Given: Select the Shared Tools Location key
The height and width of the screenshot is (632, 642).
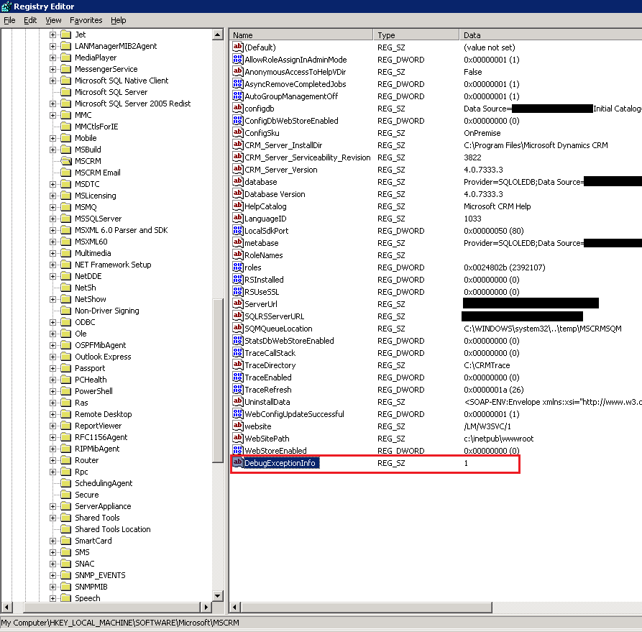Looking at the screenshot, I should point(113,529).
